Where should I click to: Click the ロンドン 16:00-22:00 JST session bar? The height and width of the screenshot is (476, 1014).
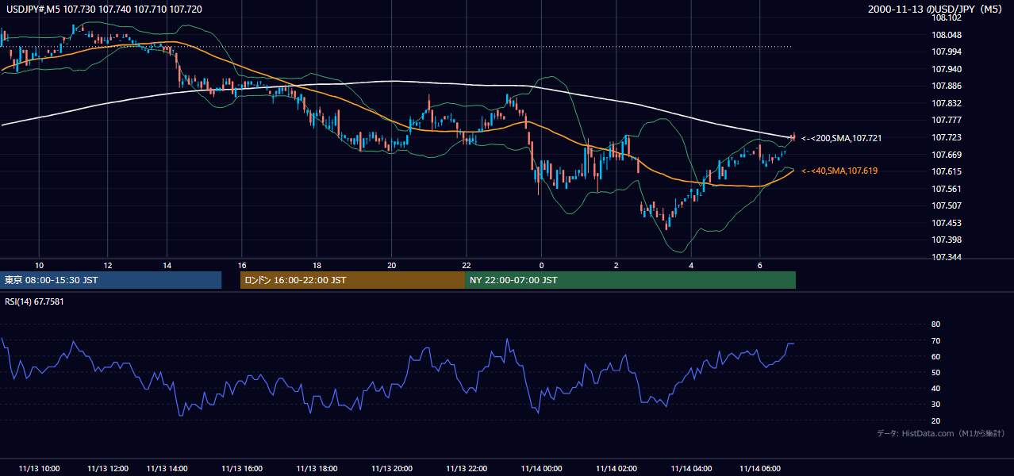pos(352,280)
